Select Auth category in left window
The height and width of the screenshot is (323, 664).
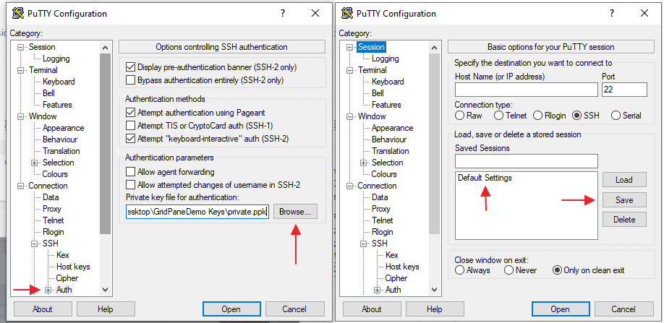click(64, 290)
